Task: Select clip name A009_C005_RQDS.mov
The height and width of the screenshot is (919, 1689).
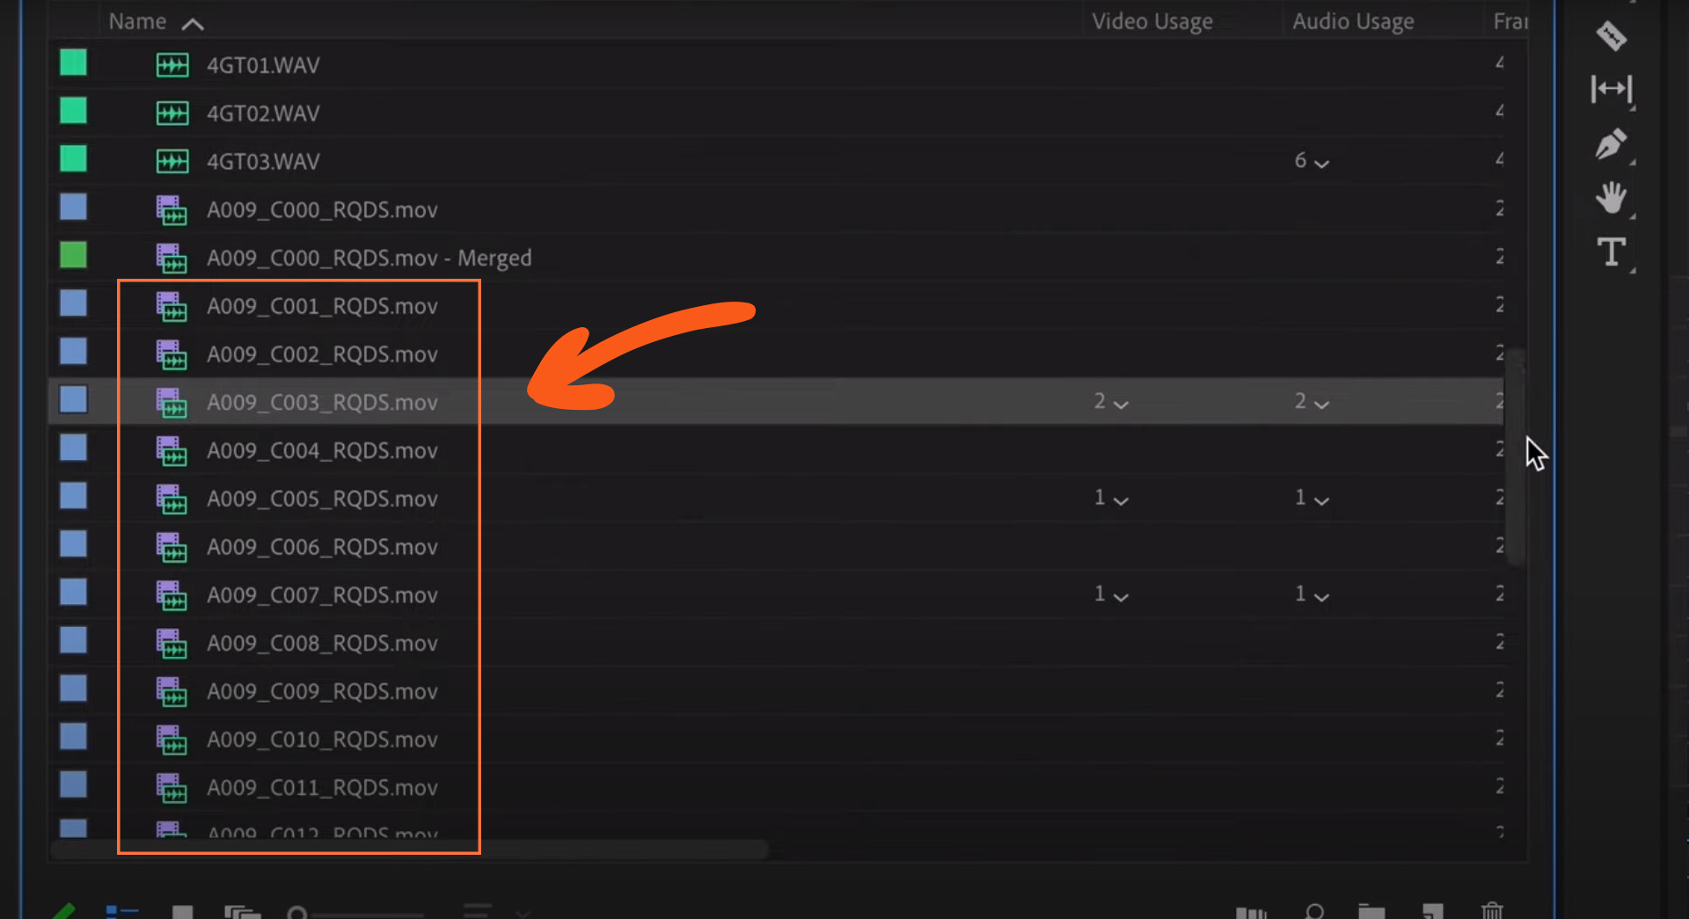Action: pos(322,499)
